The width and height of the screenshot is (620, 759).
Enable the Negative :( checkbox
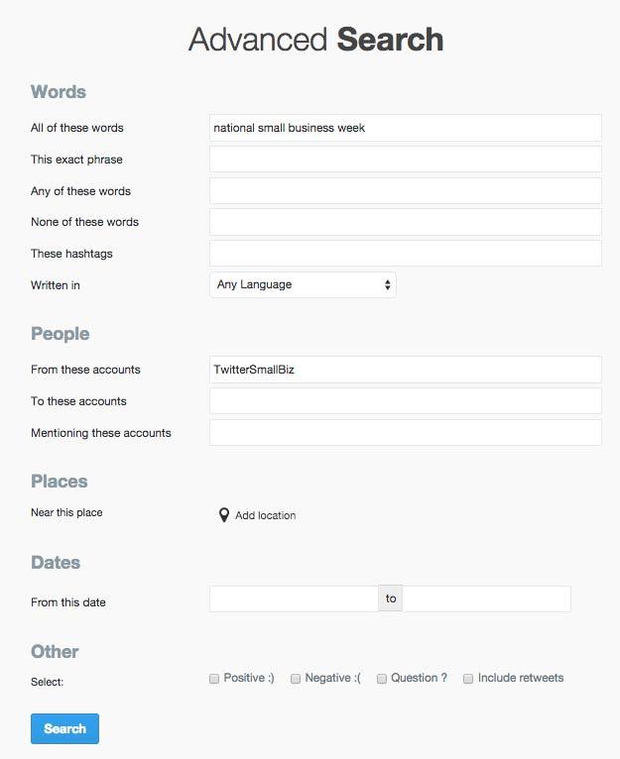(296, 679)
